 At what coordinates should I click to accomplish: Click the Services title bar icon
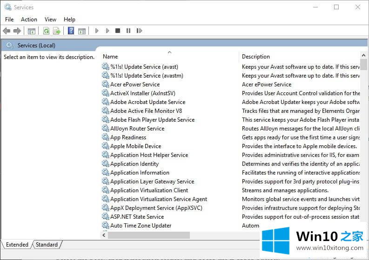tap(8, 7)
